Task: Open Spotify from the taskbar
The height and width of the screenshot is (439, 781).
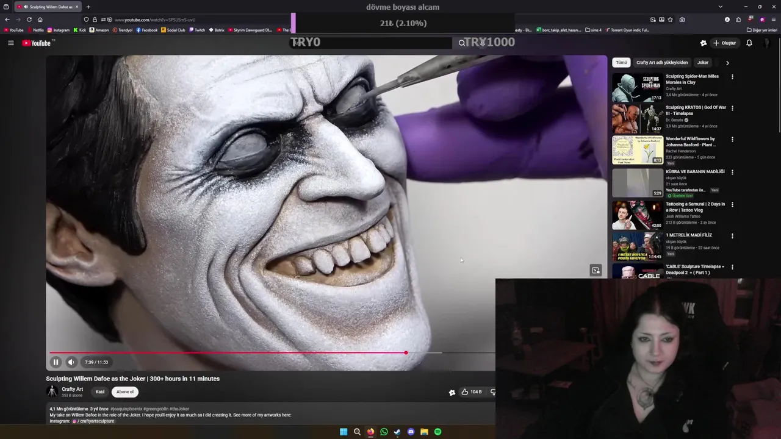Action: click(437, 432)
